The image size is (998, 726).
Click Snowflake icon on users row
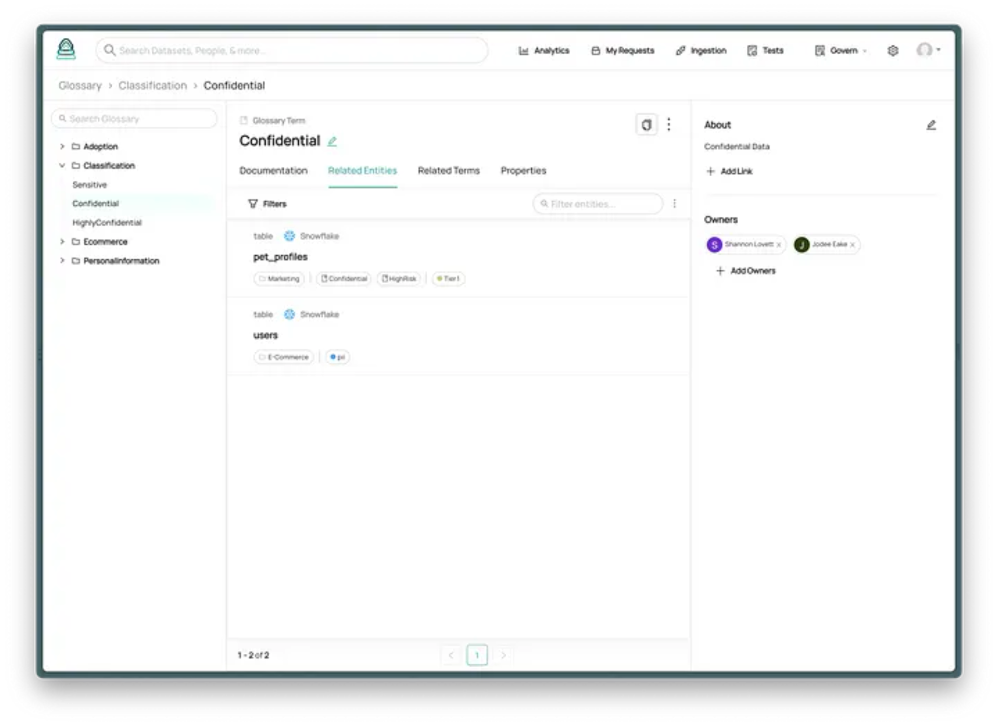point(290,314)
